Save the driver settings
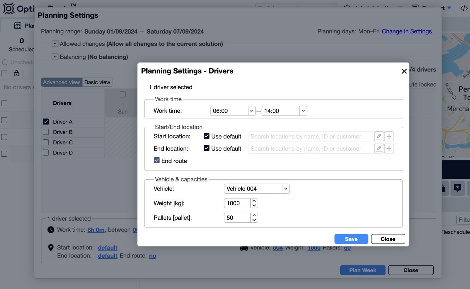Viewport: 470px width, 289px height. pyautogui.click(x=351, y=239)
